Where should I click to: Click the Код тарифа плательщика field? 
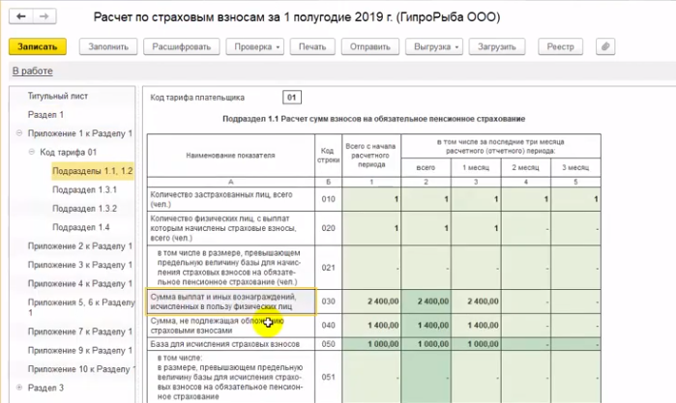point(293,98)
